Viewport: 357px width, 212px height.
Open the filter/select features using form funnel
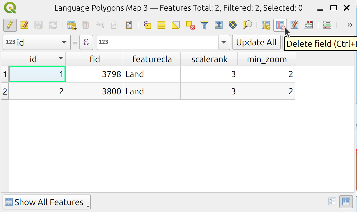204,25
